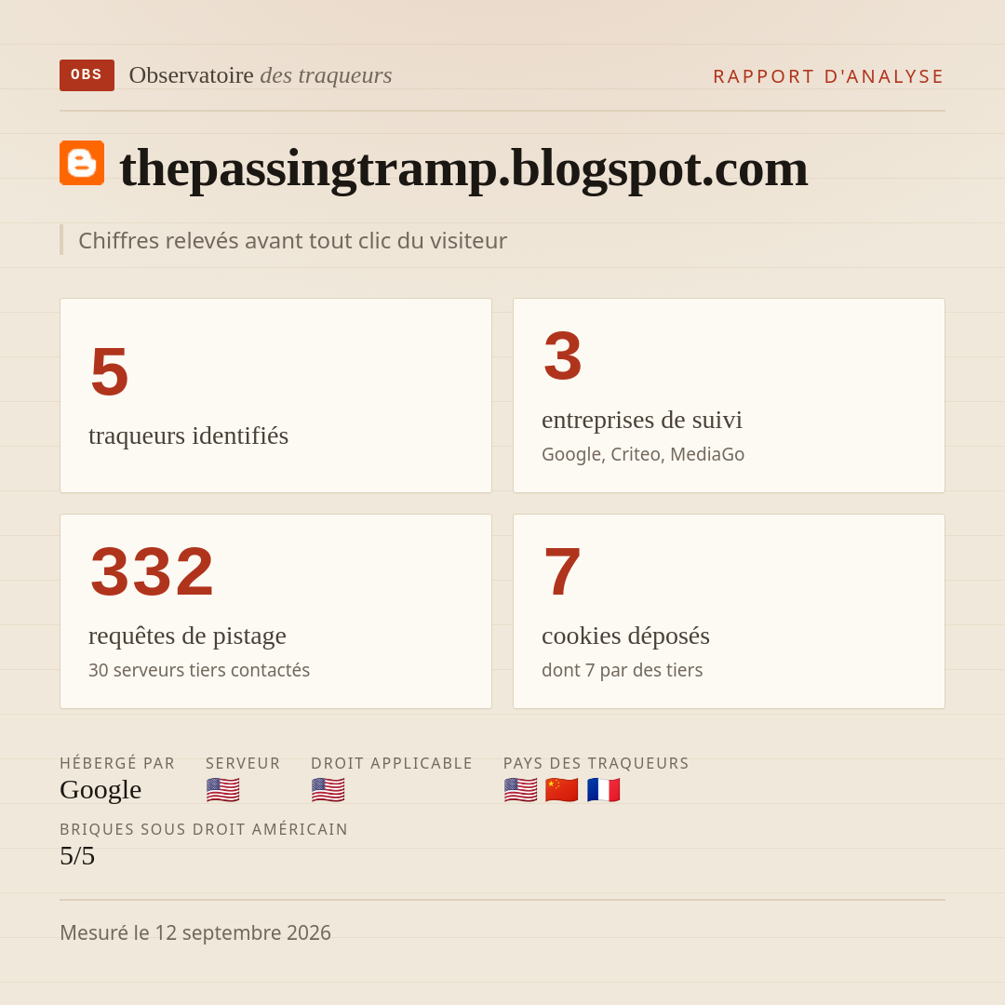Click the number 7 in cookies card
Image resolution: width=1005 pixels, height=1005 pixels.
[562, 571]
